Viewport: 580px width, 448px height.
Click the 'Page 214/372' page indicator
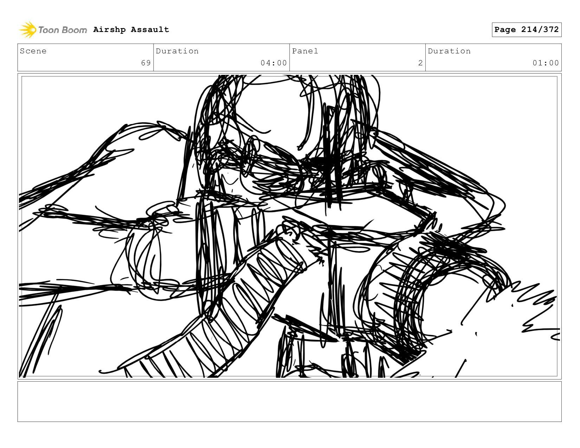527,30
